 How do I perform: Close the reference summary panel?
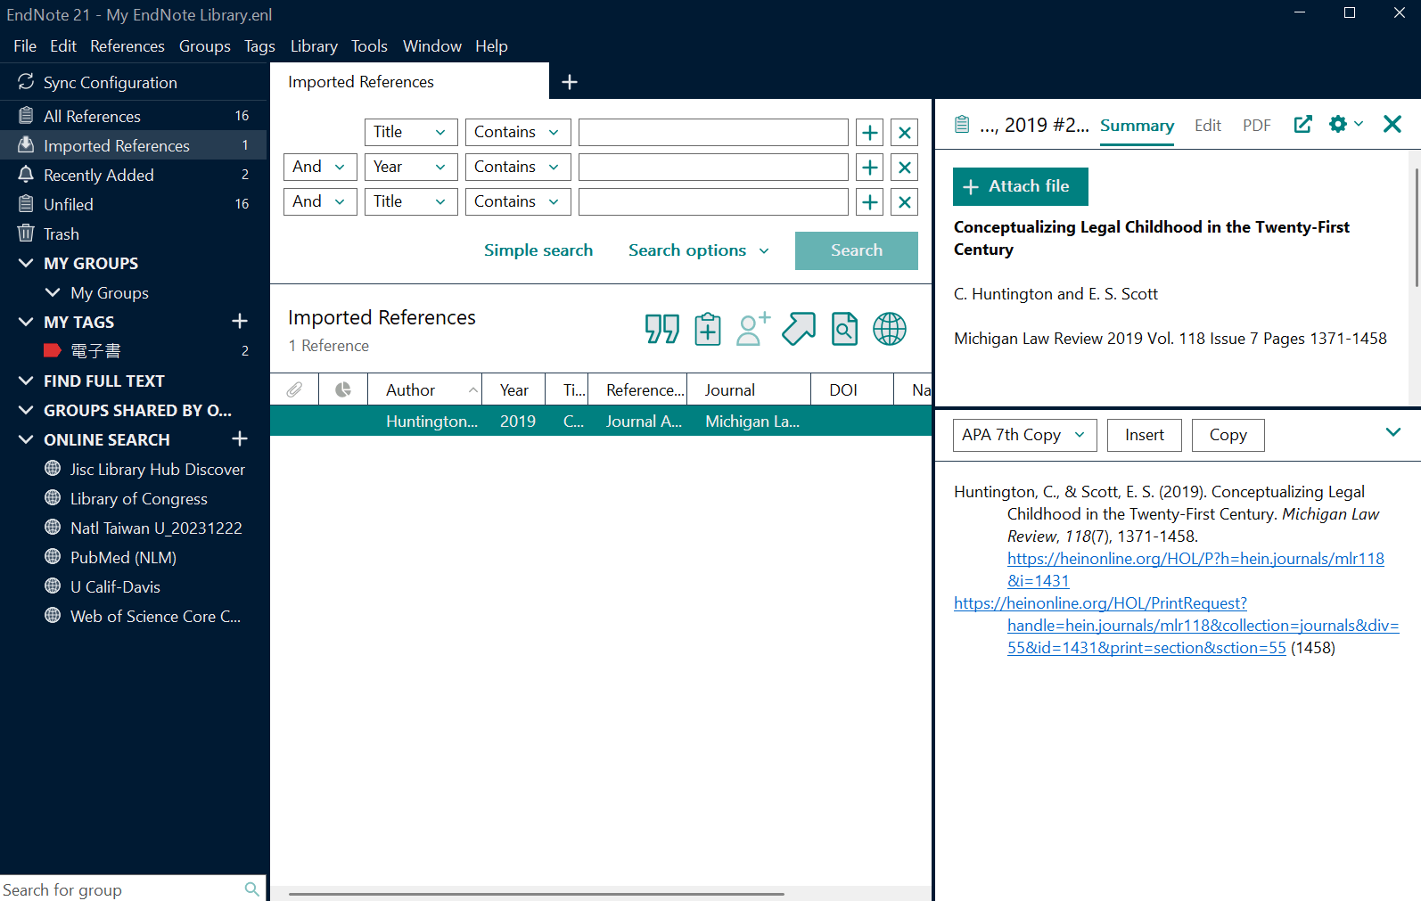(1392, 125)
